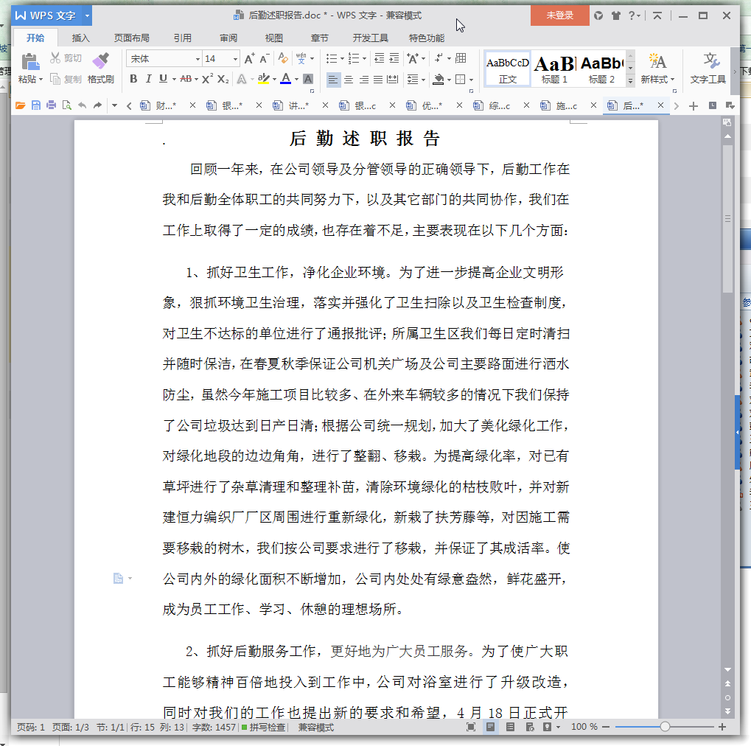Open the 引用 (References) tab
The width and height of the screenshot is (751, 746).
coord(183,38)
